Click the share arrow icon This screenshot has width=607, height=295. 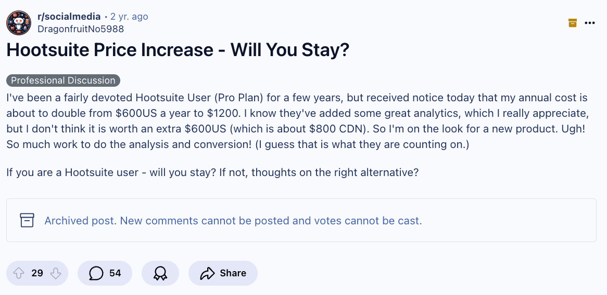click(x=207, y=273)
